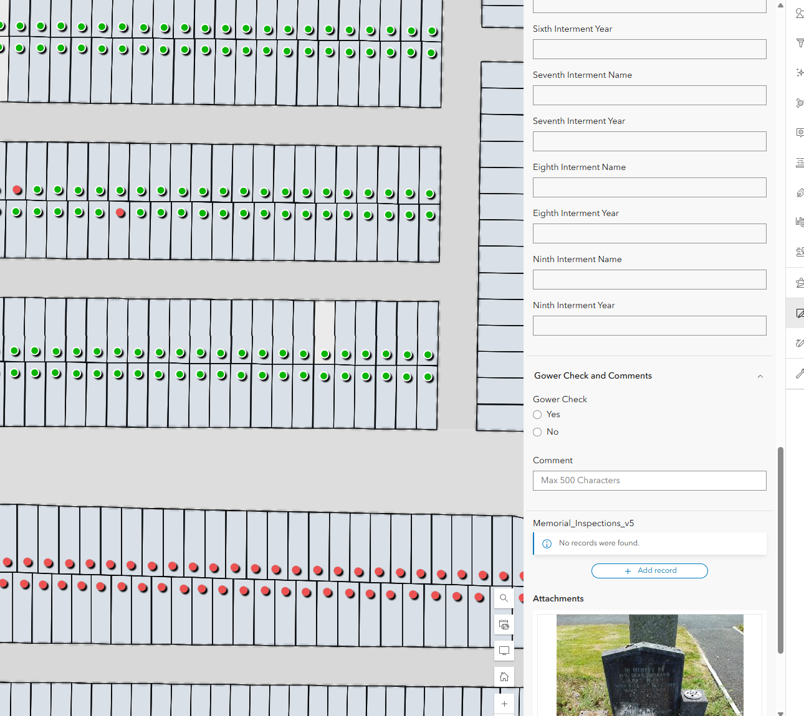This screenshot has height=716, width=804.
Task: Open the gravestone photo attachment
Action: click(649, 665)
